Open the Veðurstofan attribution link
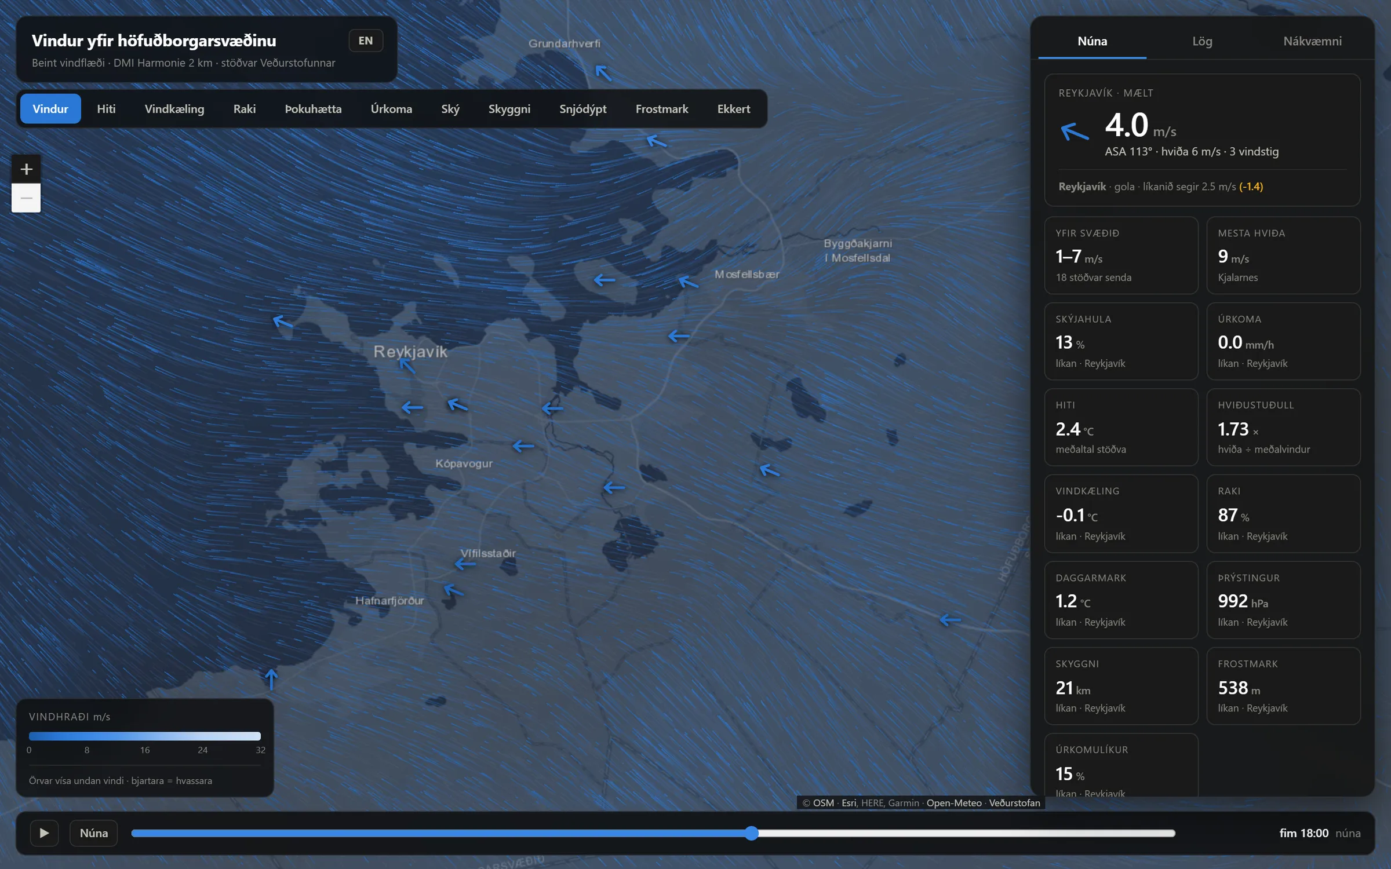The image size is (1391, 869). pyautogui.click(x=1014, y=803)
